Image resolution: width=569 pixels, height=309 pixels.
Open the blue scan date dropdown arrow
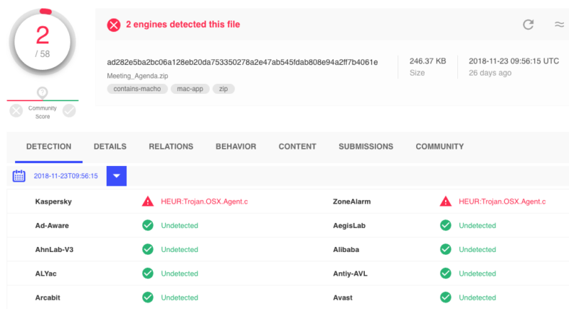pos(117,176)
